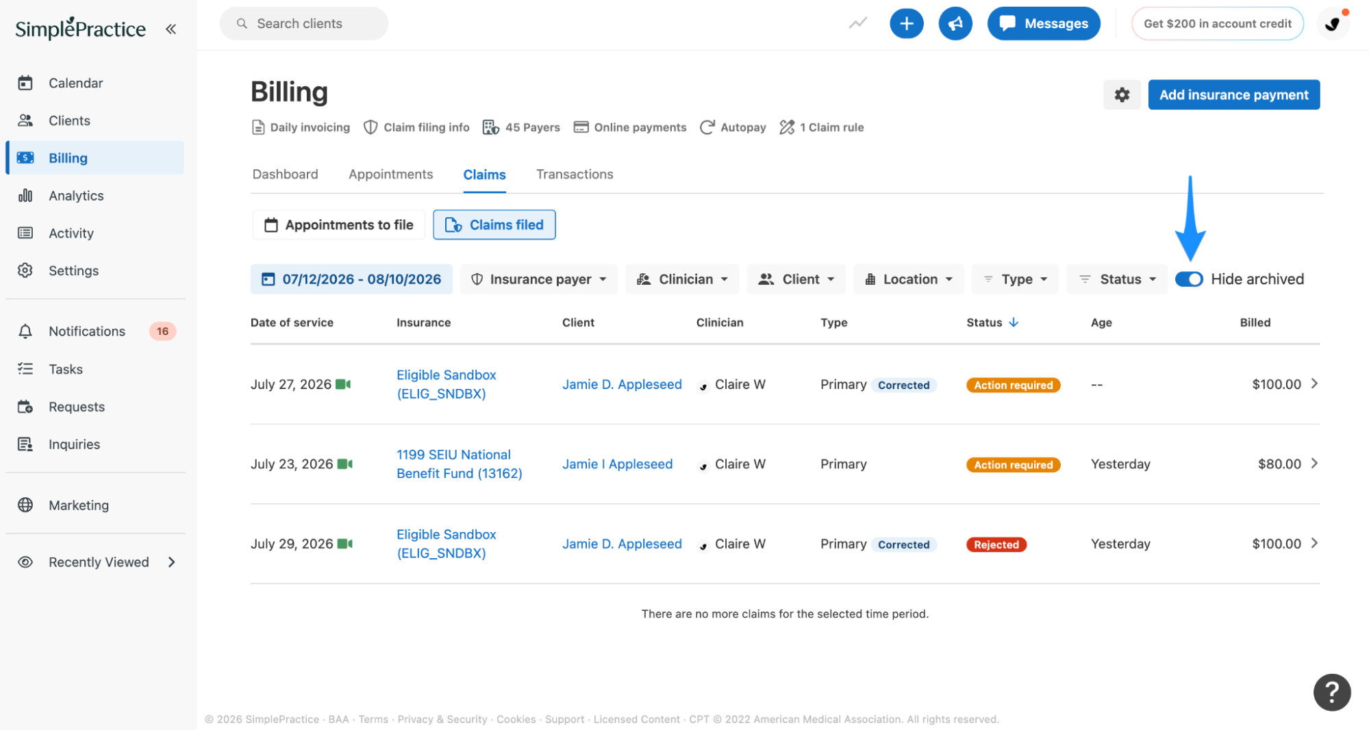The image size is (1369, 730).
Task: Select the Claims filed view
Action: pyautogui.click(x=494, y=225)
